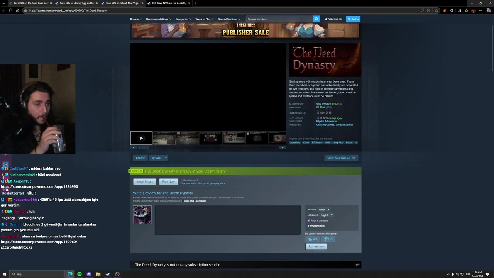
Task: Open File Explorer from the taskbar
Action: pyautogui.click(x=98, y=274)
